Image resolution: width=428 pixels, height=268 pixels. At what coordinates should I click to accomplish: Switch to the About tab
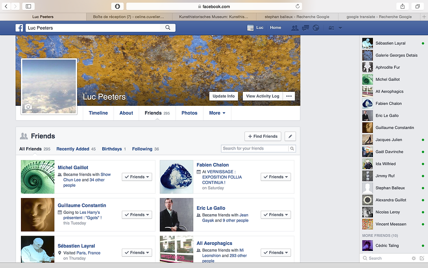pyautogui.click(x=126, y=113)
